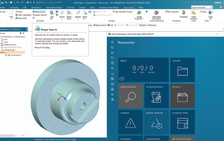
Task: Select Material (None) in PathFinder tree
Action: pos(10,45)
